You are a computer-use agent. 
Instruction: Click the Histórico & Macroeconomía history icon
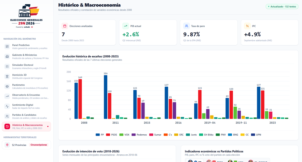coord(7,126)
